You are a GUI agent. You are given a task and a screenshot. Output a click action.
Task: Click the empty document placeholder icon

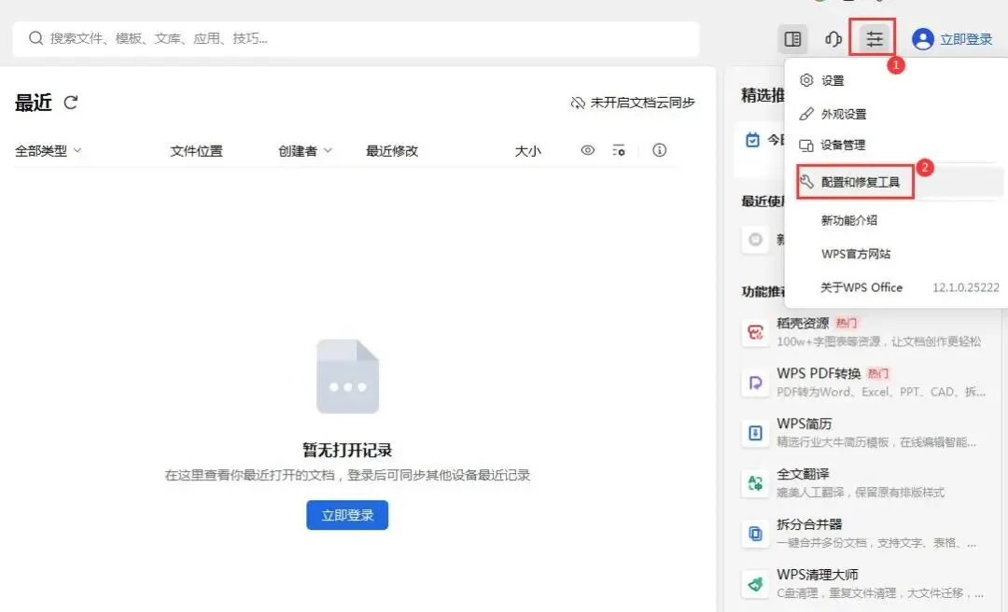tap(348, 376)
